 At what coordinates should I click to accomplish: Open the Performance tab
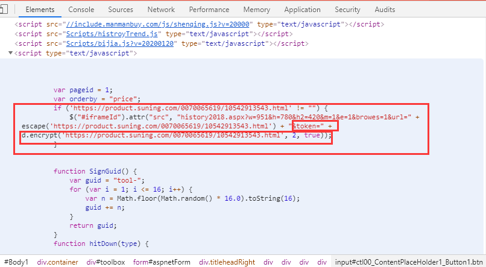209,10
